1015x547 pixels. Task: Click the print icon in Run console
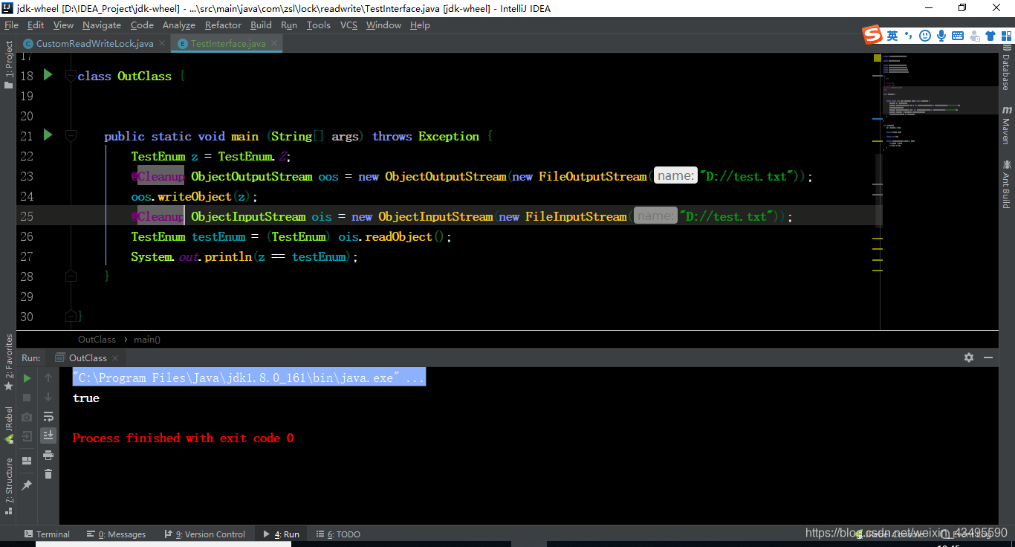(48, 455)
